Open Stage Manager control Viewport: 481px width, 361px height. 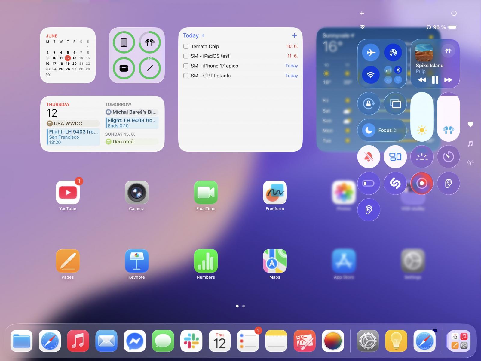click(x=395, y=157)
